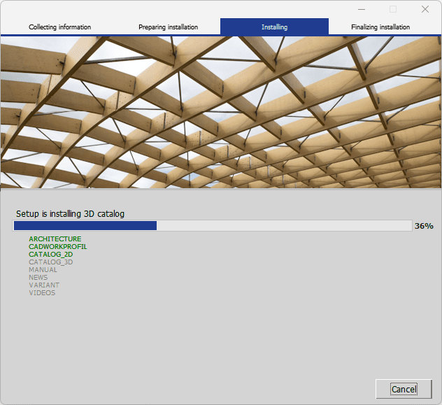
Task: Click the timber roof banner image
Action: (x=221, y=112)
